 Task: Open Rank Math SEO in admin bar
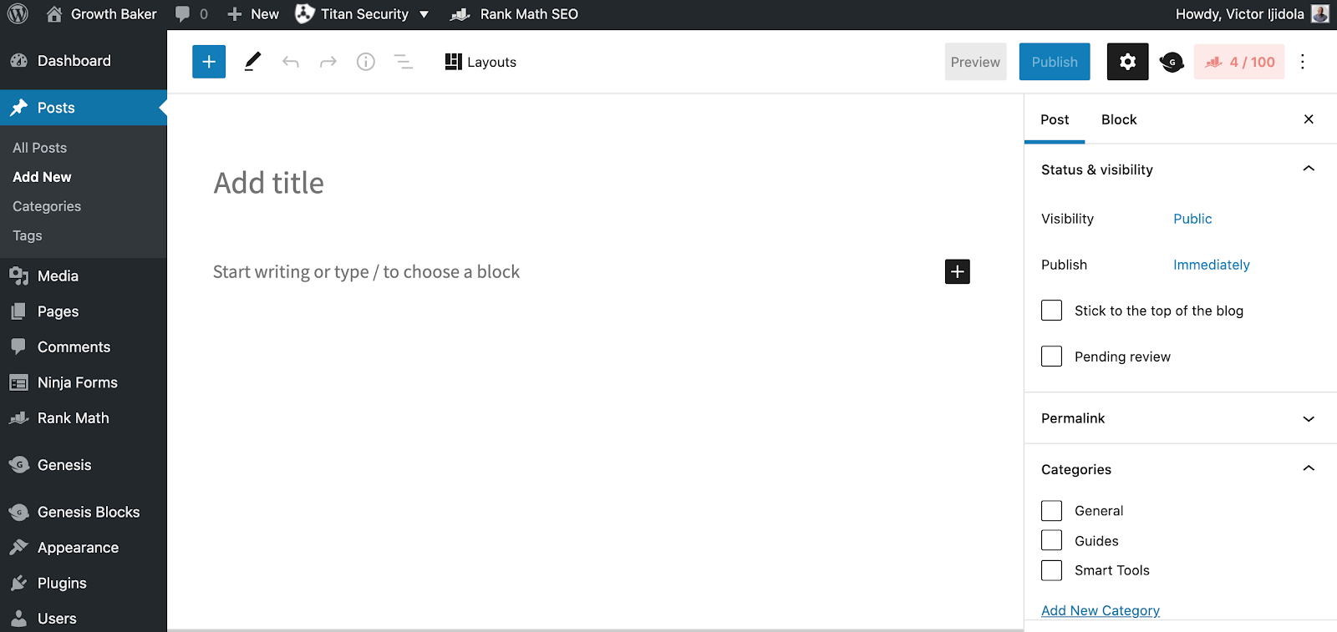pos(514,14)
